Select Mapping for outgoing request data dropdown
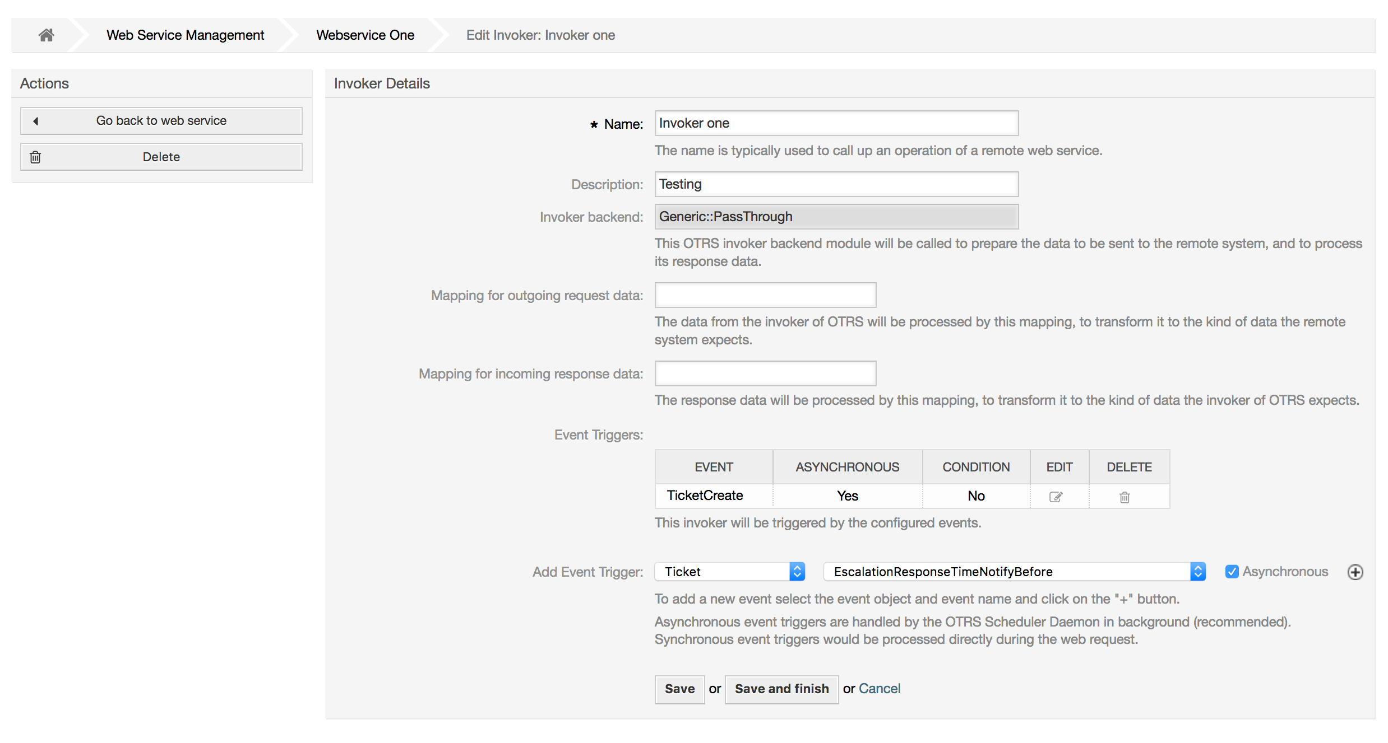Viewport: 1388px width, 743px height. click(x=764, y=296)
